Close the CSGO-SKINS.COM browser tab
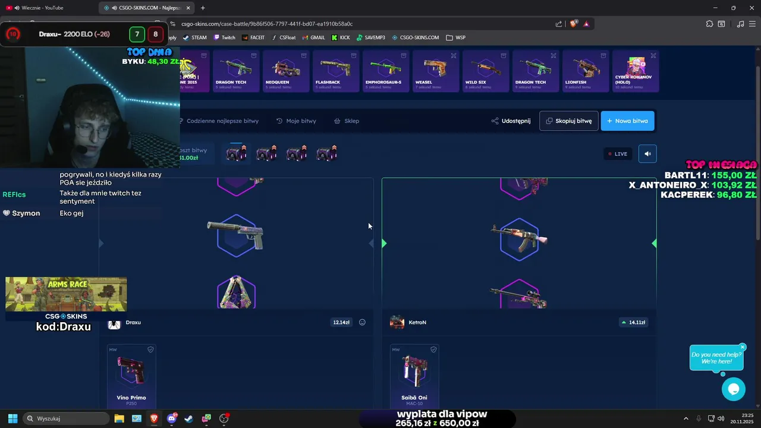 click(x=188, y=8)
